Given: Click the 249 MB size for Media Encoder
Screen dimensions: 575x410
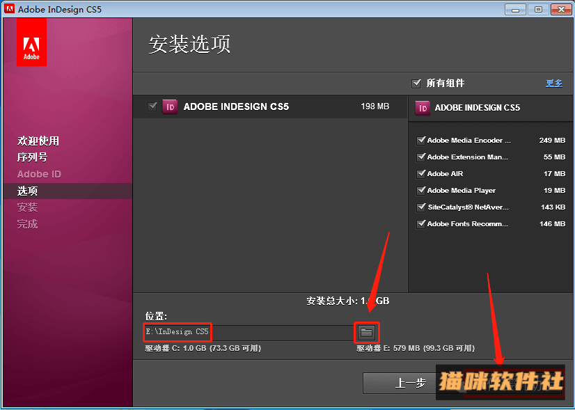Looking at the screenshot, I should point(552,141).
